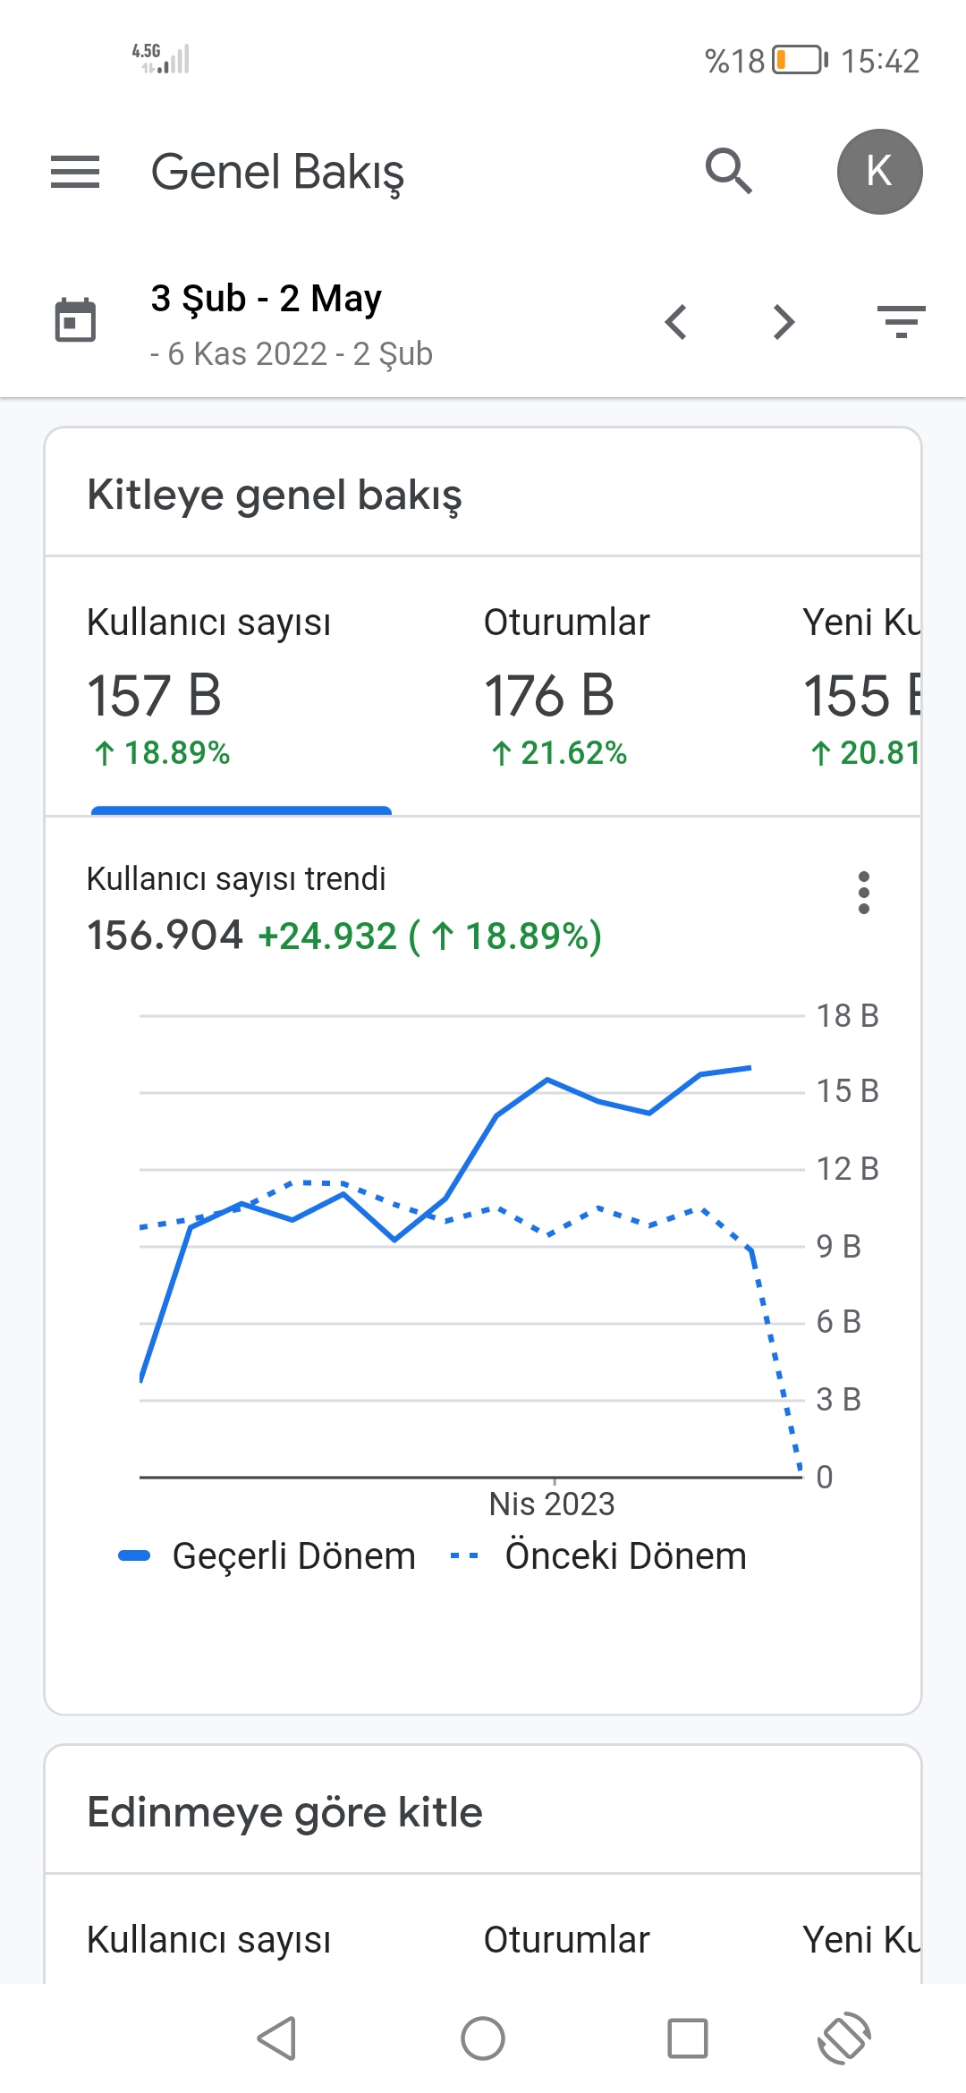Image resolution: width=966 pixels, height=2093 pixels.
Task: Tap the screen rotation icon
Action: click(844, 2038)
